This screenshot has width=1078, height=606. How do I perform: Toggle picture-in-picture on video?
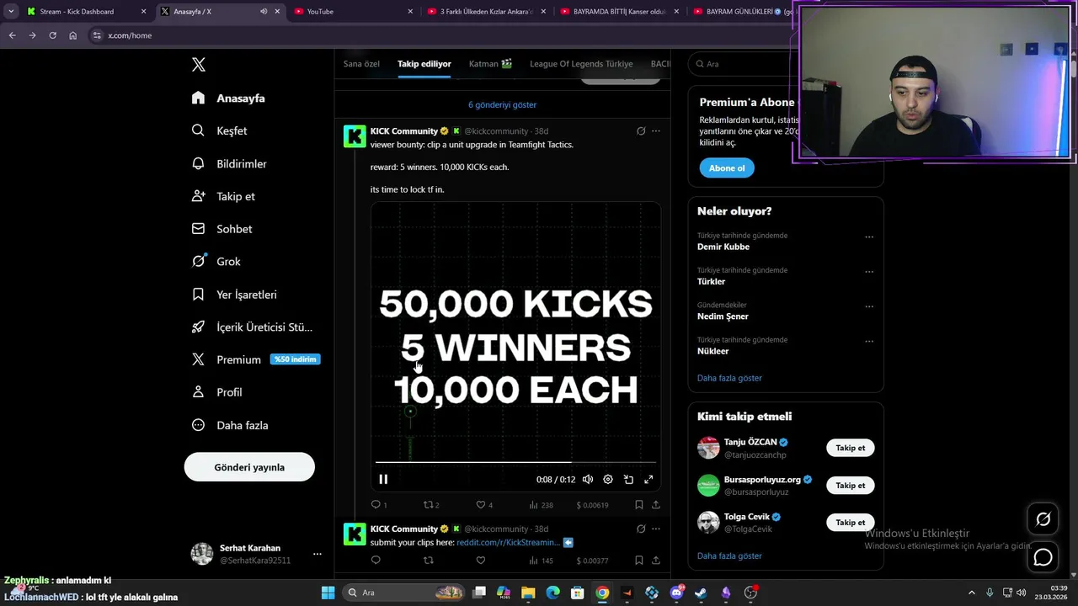(x=628, y=479)
